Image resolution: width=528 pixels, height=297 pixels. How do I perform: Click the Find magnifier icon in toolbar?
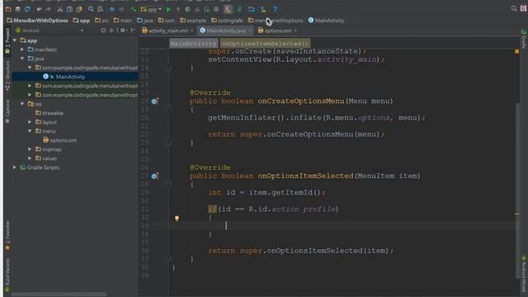[91, 9]
